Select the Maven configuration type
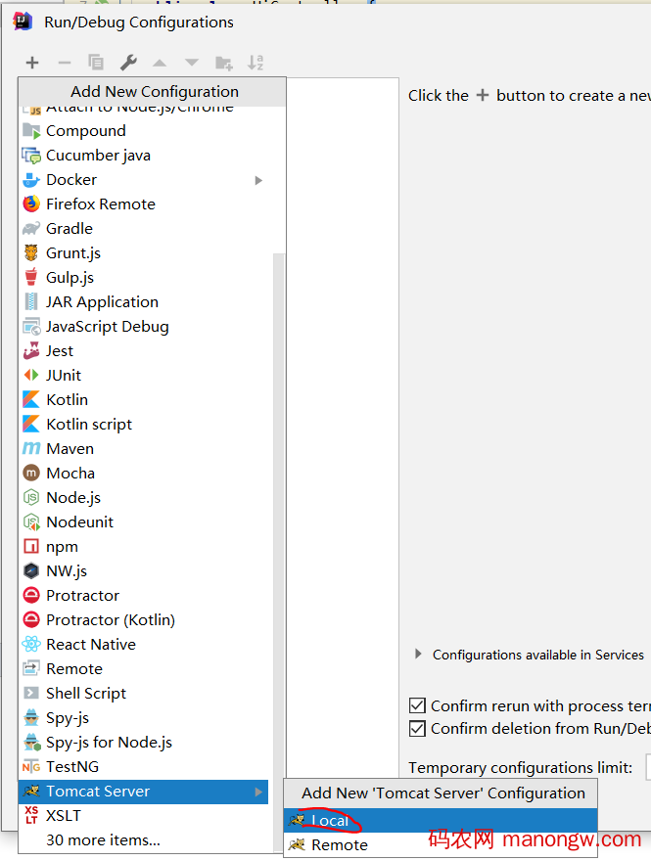Image resolution: width=651 pixels, height=861 pixels. (72, 448)
